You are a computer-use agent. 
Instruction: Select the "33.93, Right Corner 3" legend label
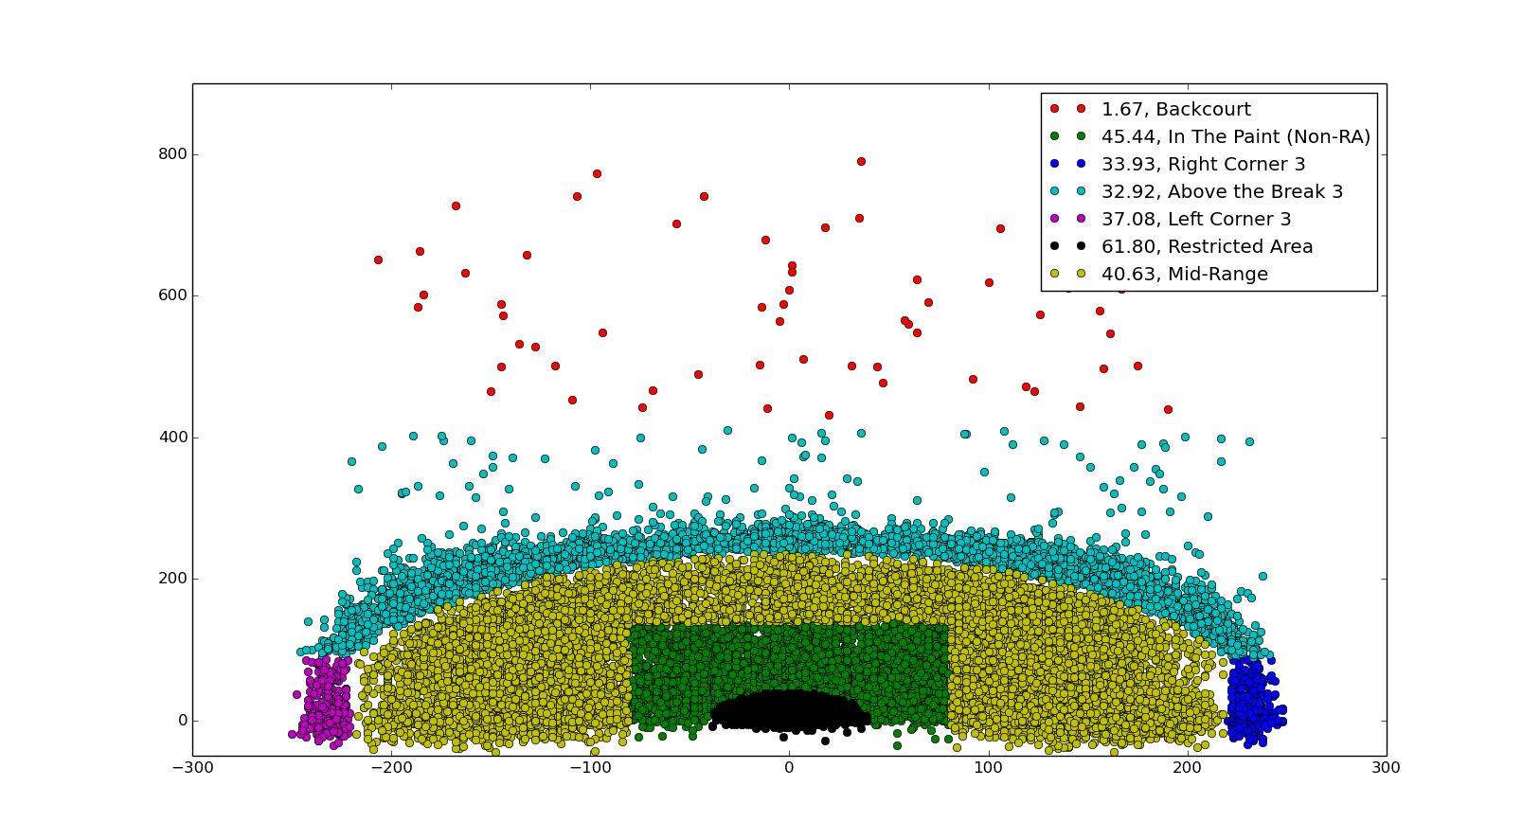coord(1203,165)
